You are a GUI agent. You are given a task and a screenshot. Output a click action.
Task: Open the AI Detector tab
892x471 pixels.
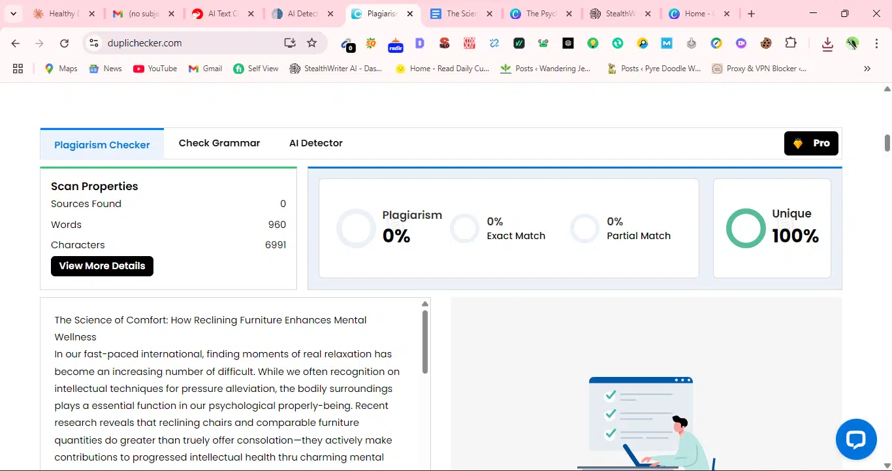[x=316, y=143]
